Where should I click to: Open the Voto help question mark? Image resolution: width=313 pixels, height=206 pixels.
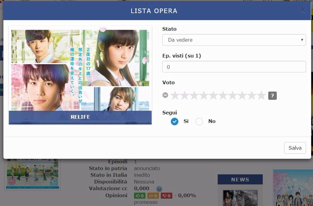[x=272, y=95]
